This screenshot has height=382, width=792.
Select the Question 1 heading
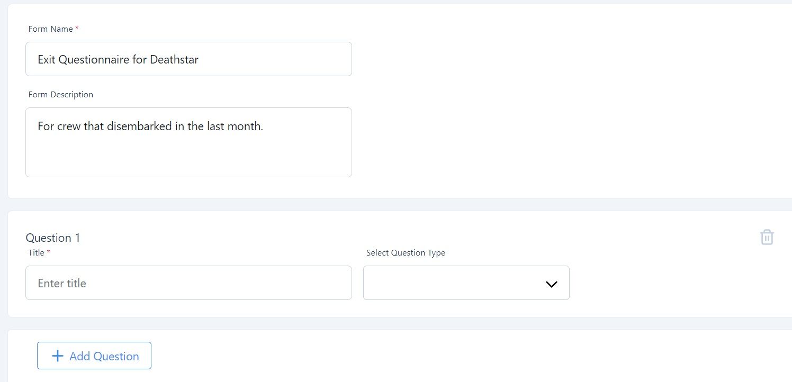53,238
